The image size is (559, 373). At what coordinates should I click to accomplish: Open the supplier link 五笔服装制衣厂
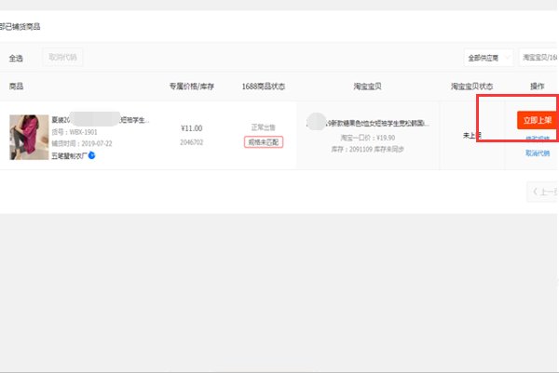69,155
